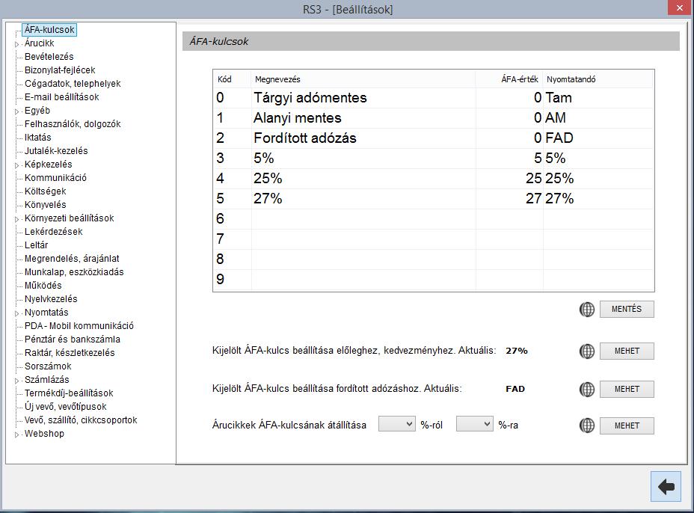
Task: Click the Megnevezés cell showing 5%
Action: tap(363, 158)
